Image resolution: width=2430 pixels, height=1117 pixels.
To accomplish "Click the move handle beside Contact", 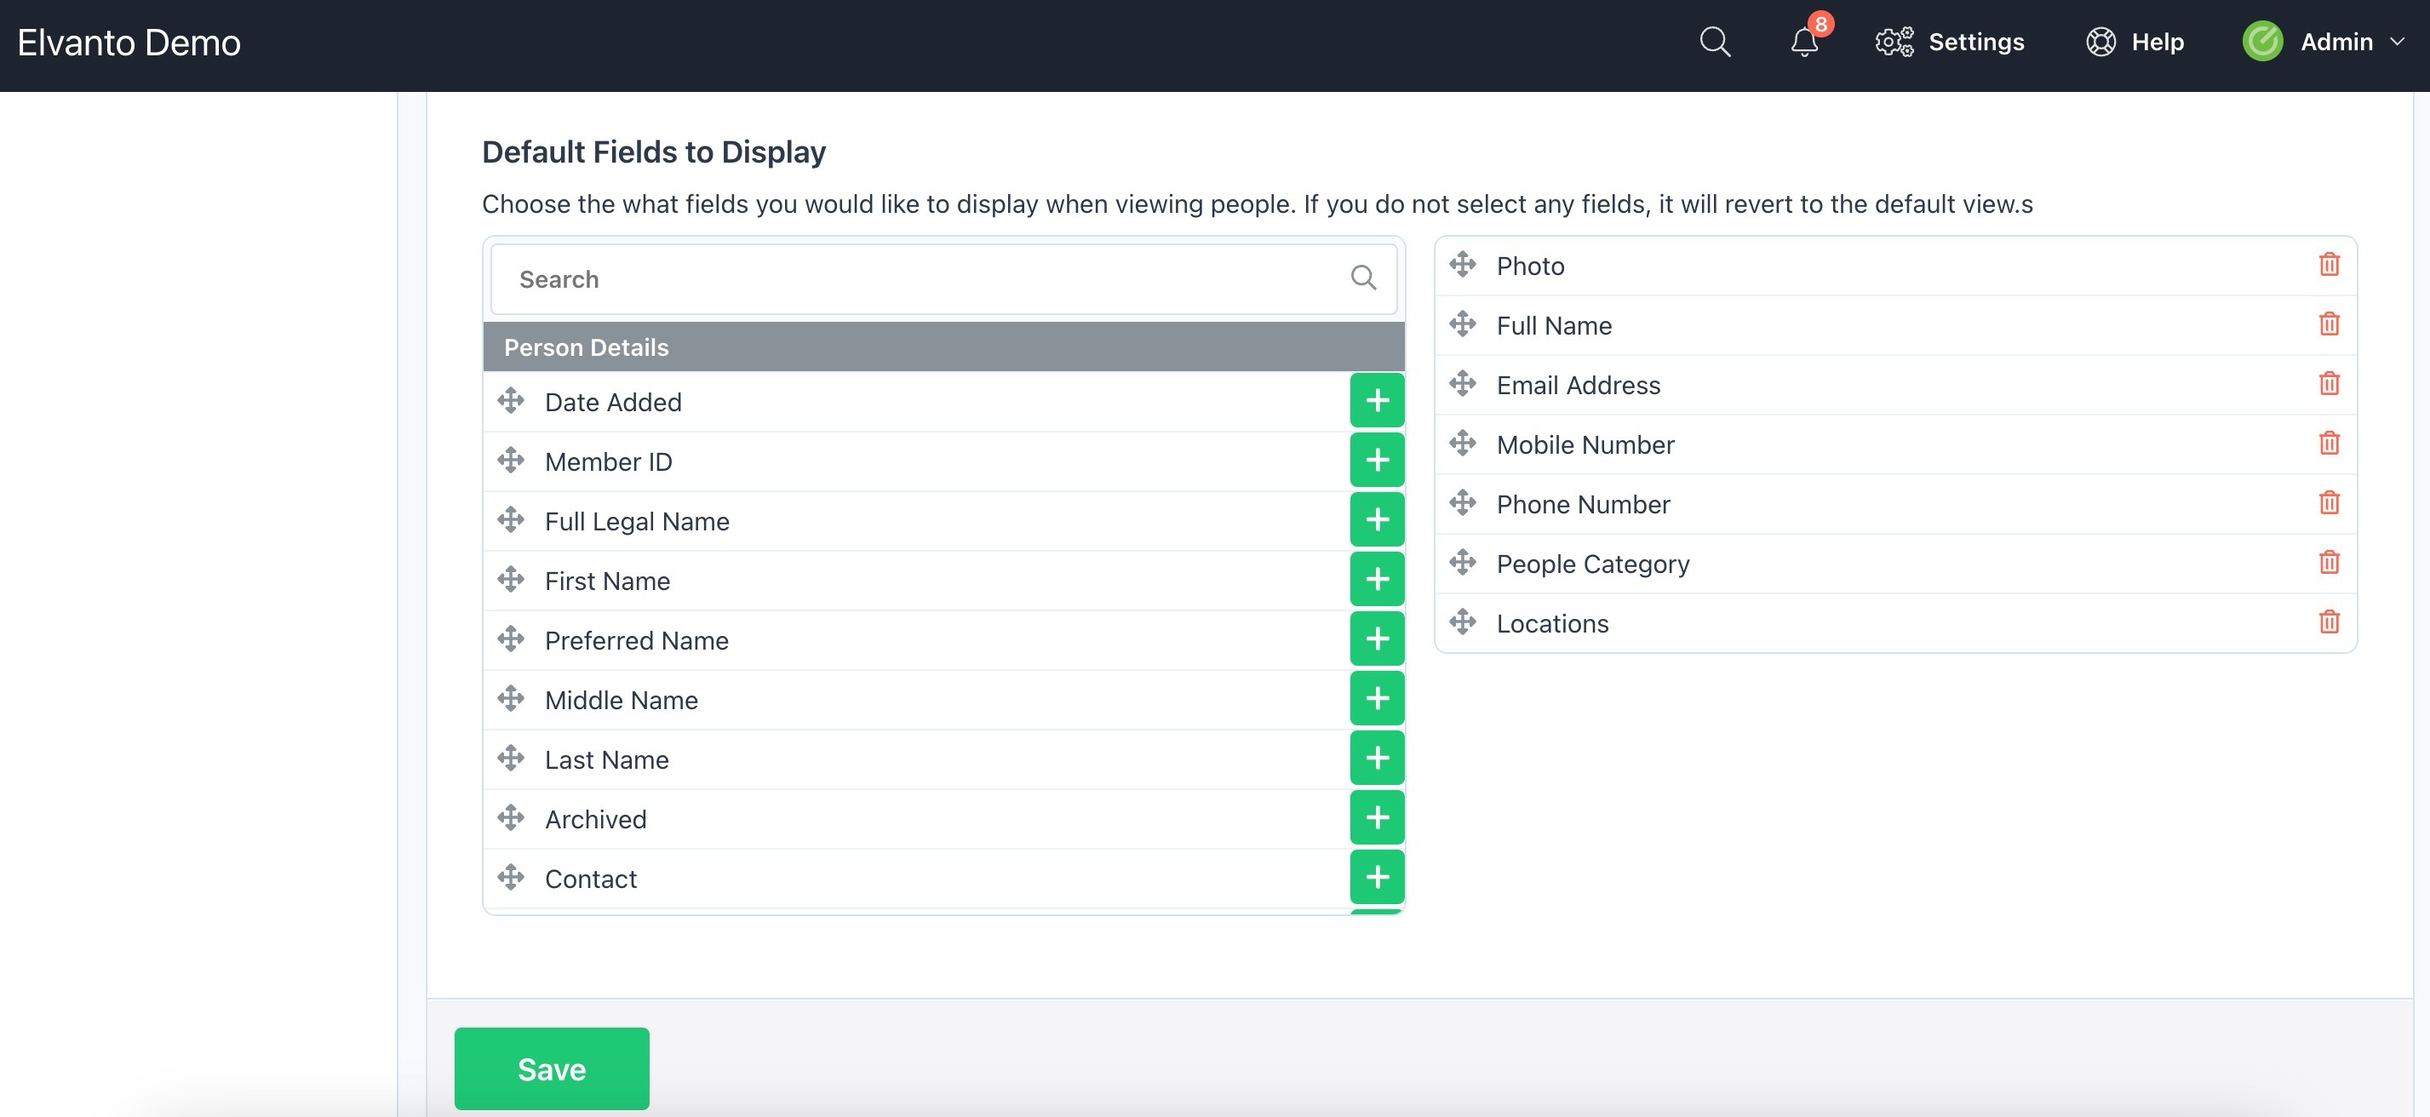I will (510, 878).
